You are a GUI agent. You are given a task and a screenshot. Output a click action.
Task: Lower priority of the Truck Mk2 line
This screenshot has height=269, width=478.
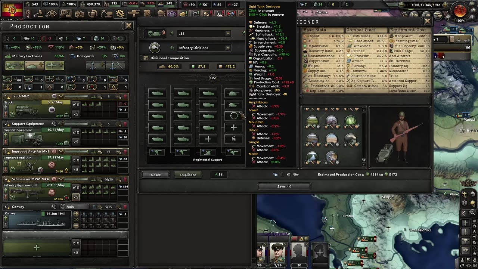pyautogui.click(x=6, y=115)
